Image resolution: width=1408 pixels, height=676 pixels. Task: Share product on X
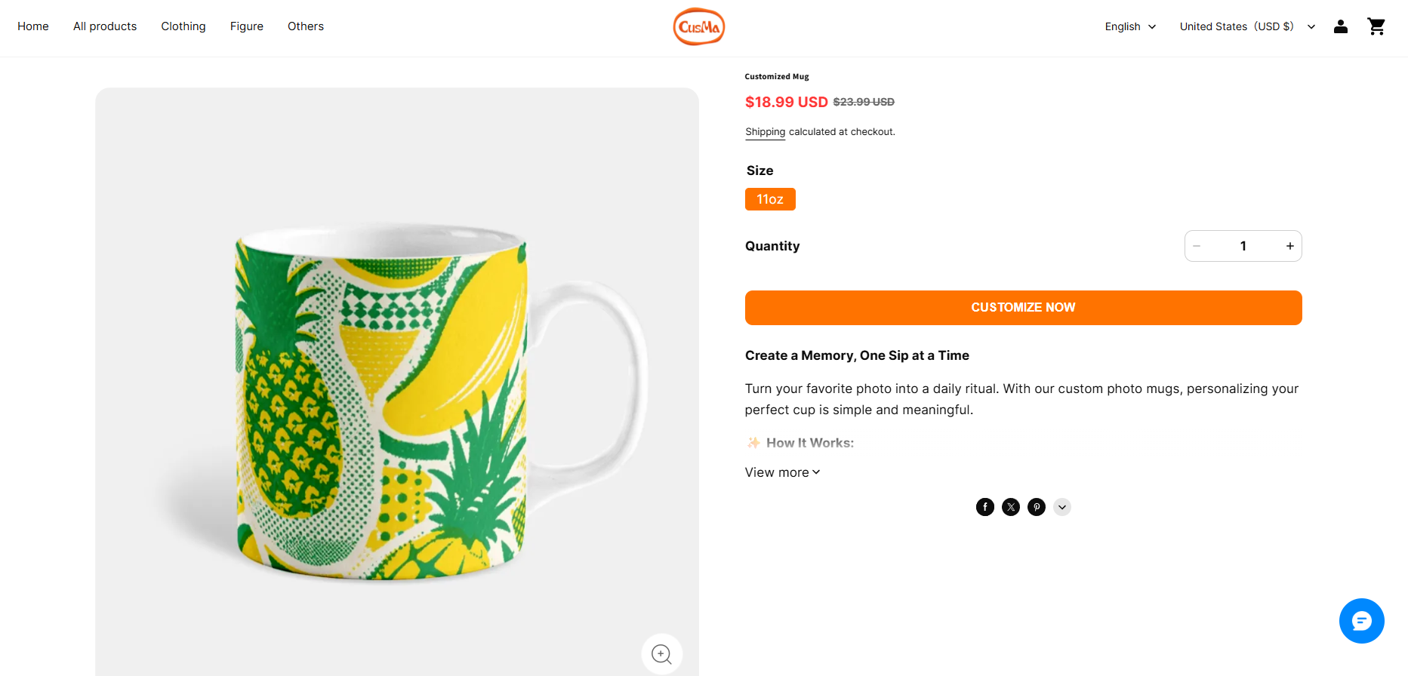(1011, 507)
